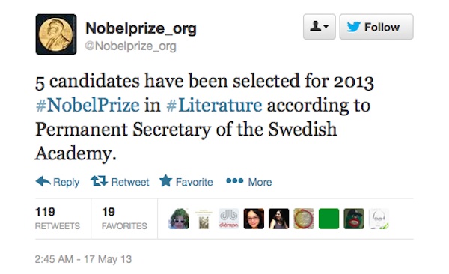The image size is (449, 274).
Task: Open green-haired user avatar
Action: point(179,219)
